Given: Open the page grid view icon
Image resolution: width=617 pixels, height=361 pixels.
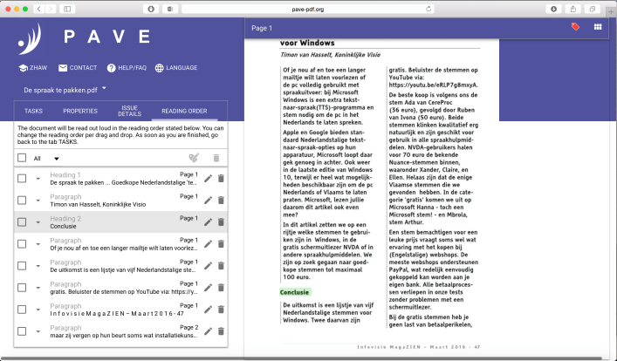Looking at the screenshot, I should [x=598, y=27].
